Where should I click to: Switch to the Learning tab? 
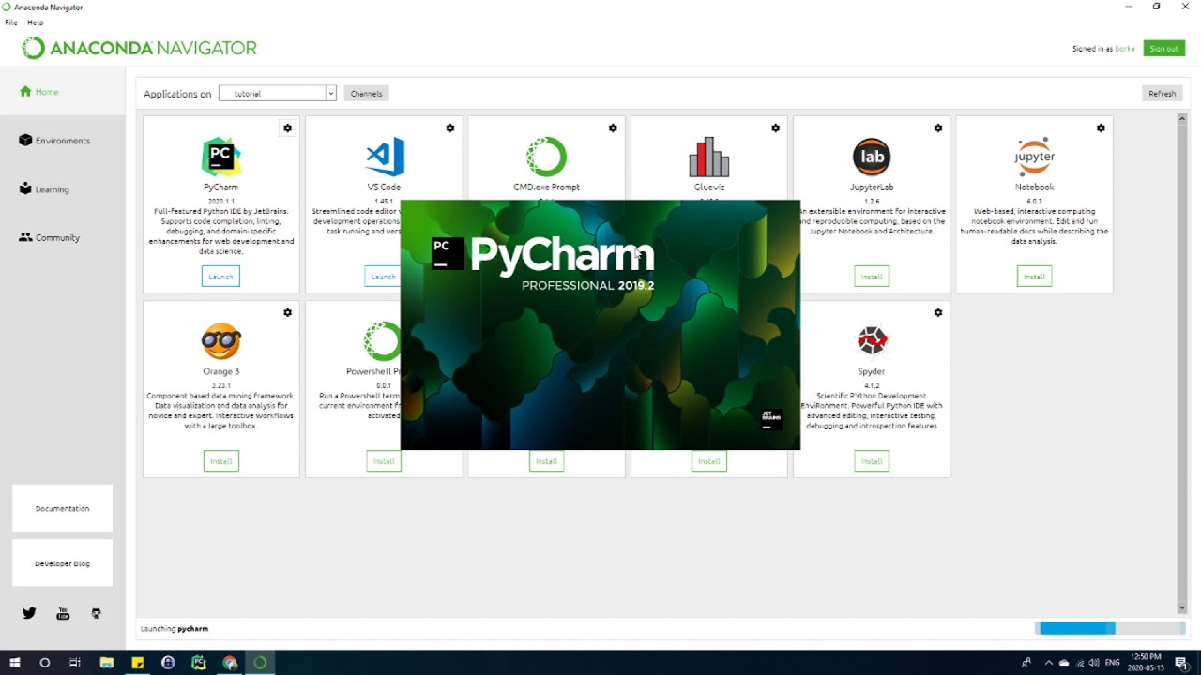pos(62,189)
